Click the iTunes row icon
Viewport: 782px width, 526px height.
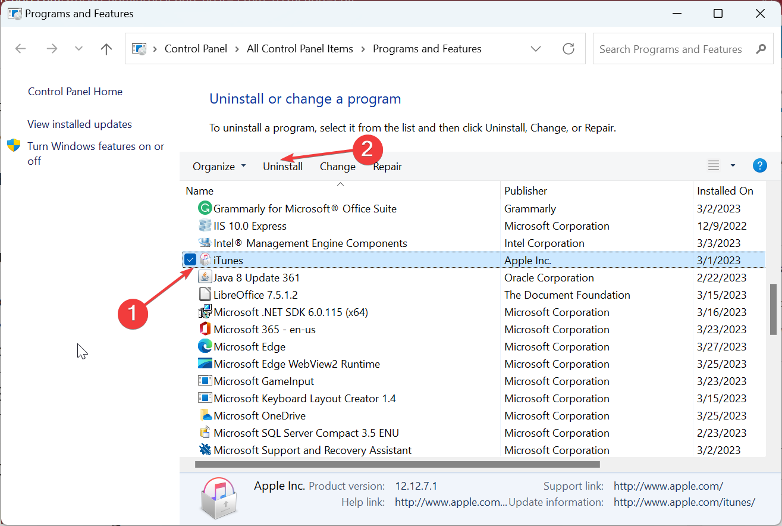coord(205,260)
